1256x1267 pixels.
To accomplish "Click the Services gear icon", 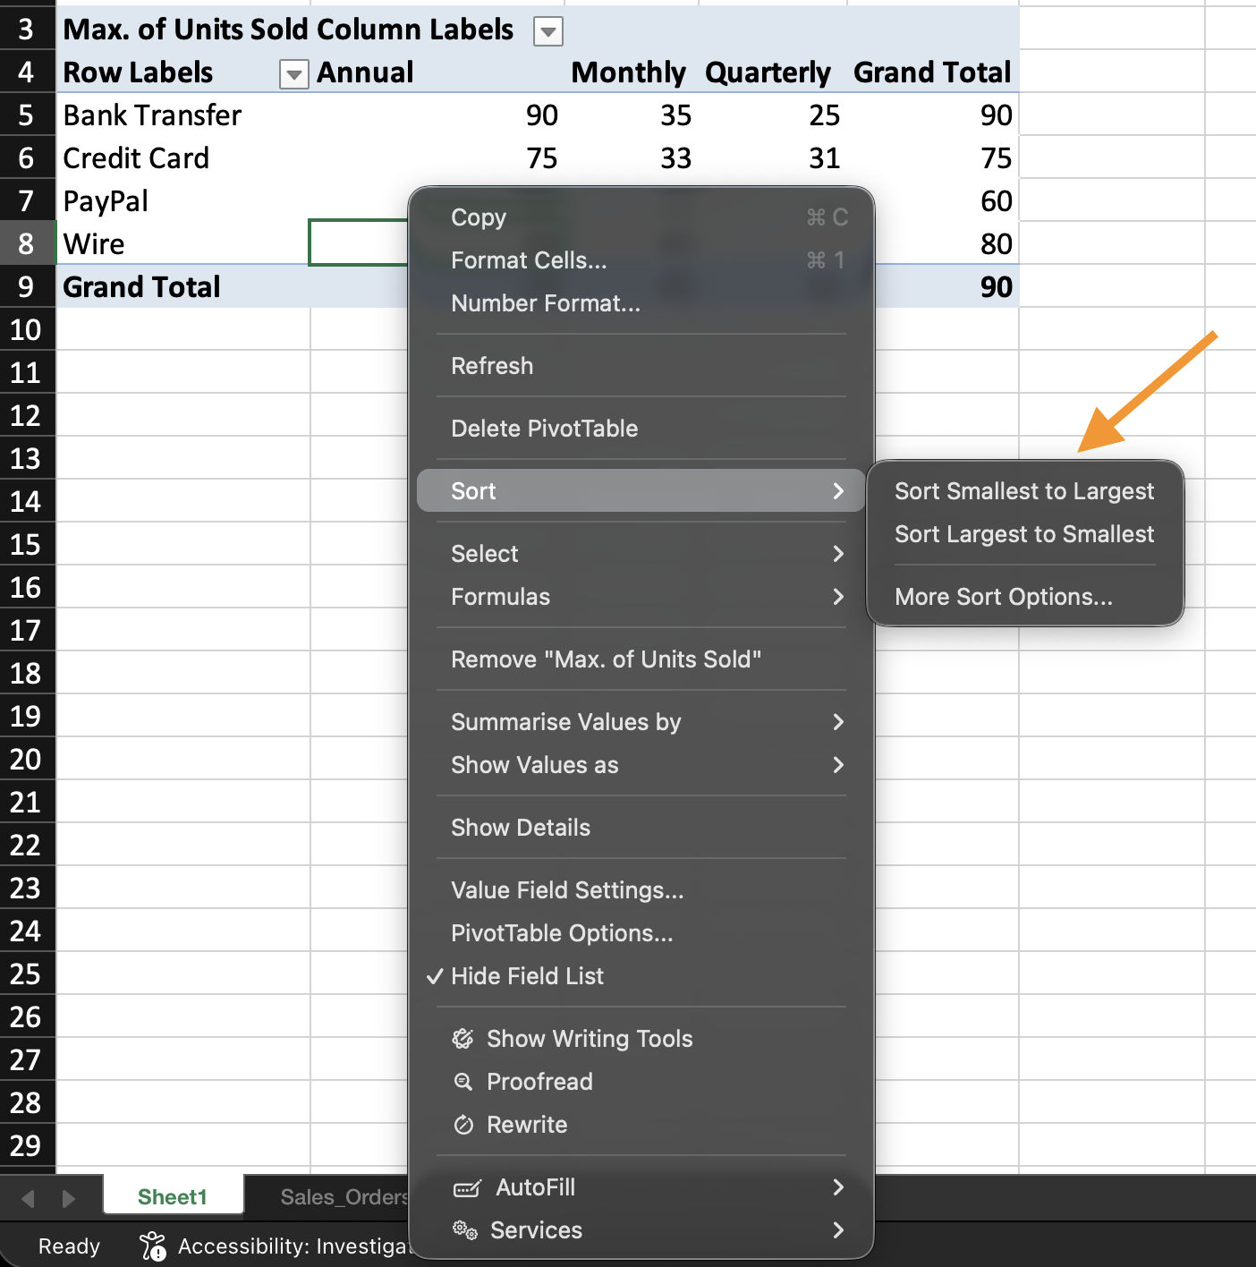I will (x=464, y=1230).
